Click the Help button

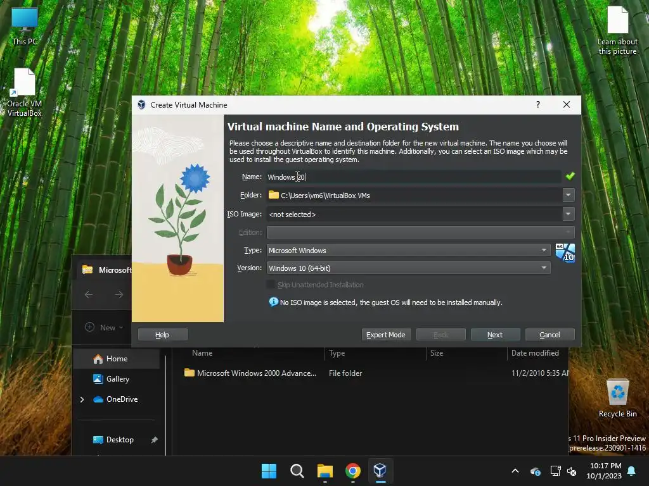pyautogui.click(x=162, y=335)
